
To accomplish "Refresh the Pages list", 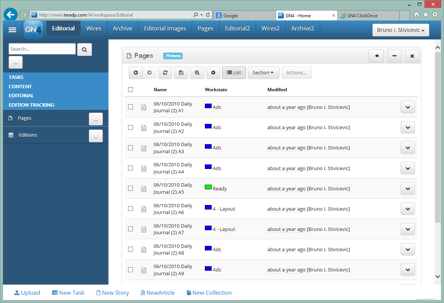I will tap(165, 72).
